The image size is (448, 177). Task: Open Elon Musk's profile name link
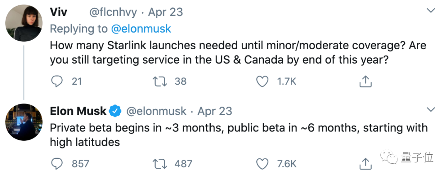78,111
